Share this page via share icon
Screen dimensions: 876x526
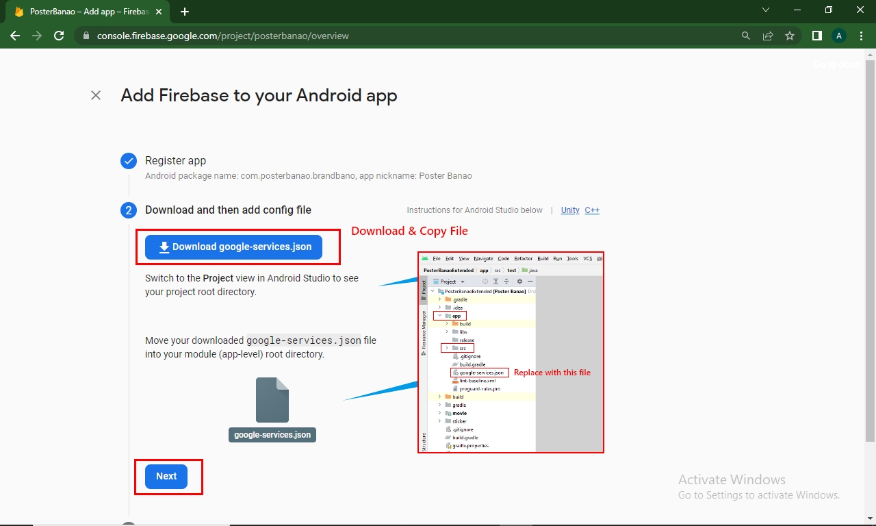pyautogui.click(x=768, y=36)
